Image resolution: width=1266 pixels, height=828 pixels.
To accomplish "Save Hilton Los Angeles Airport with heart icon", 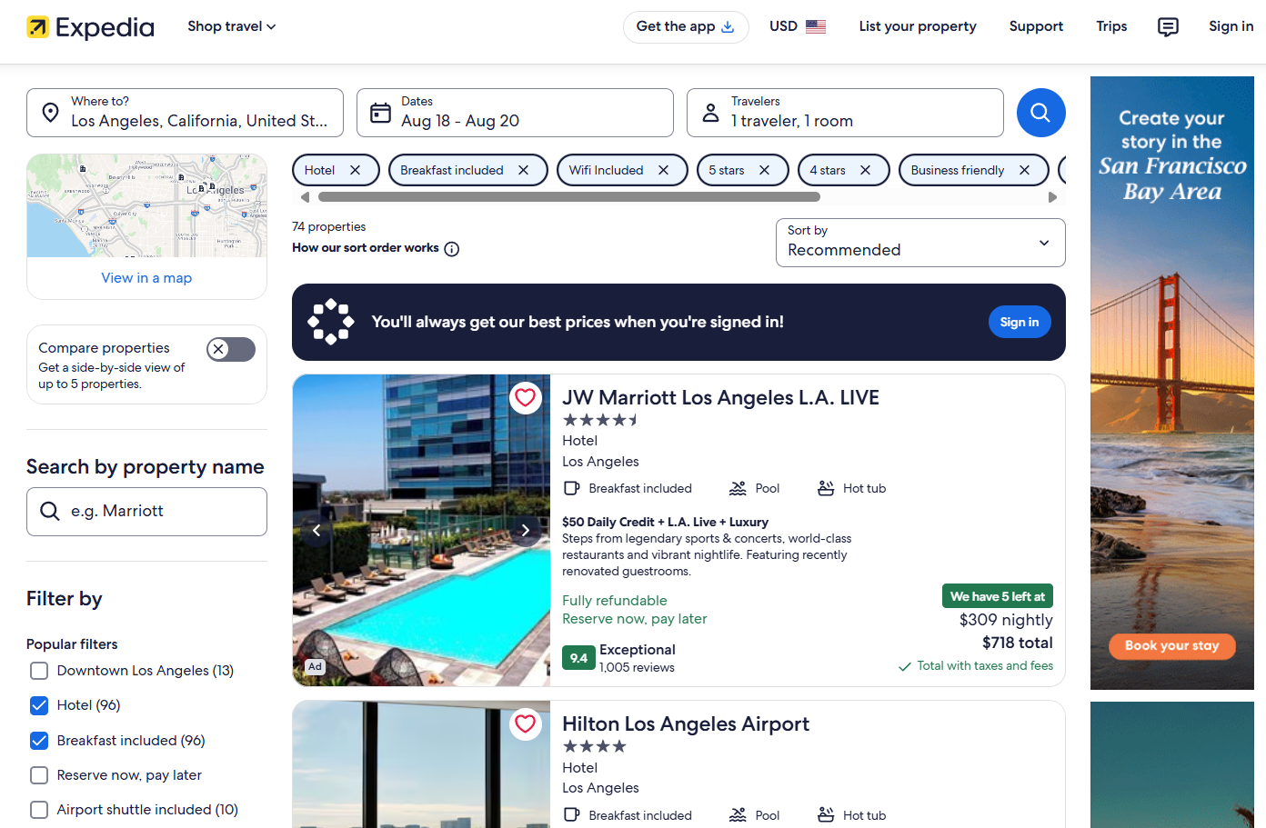I will pos(525,723).
